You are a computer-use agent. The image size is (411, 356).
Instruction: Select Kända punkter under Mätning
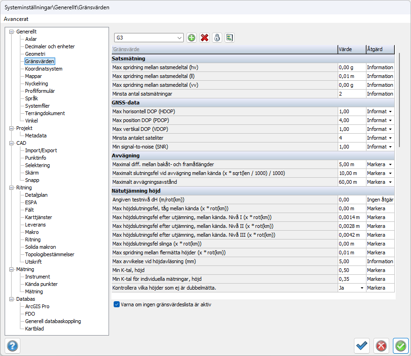pyautogui.click(x=41, y=284)
